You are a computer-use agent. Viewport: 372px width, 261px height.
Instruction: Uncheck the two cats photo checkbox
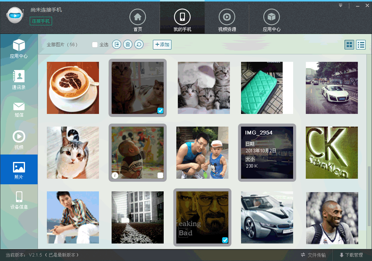(x=160, y=110)
